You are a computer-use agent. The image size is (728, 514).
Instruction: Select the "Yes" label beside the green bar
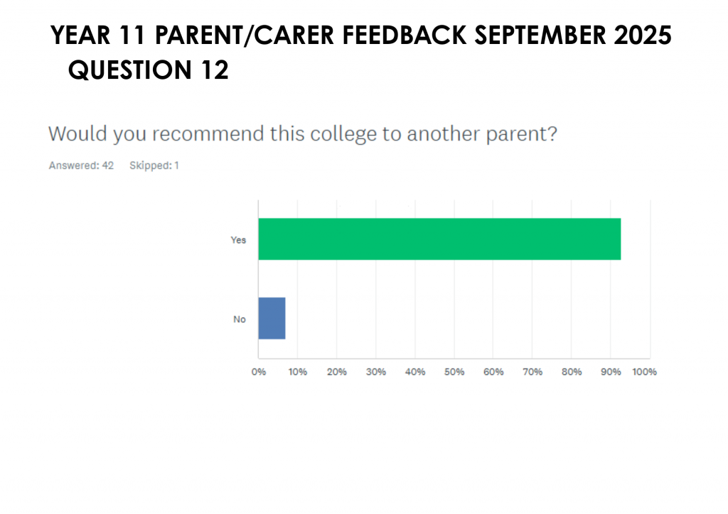click(238, 240)
